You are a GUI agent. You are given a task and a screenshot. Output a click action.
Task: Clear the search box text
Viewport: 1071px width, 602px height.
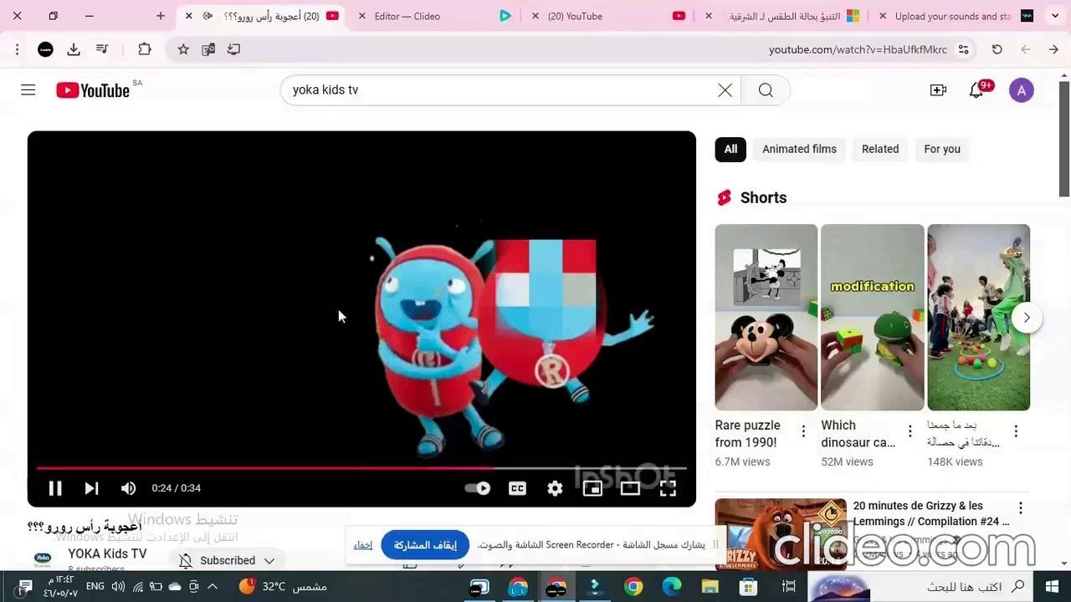coord(725,90)
